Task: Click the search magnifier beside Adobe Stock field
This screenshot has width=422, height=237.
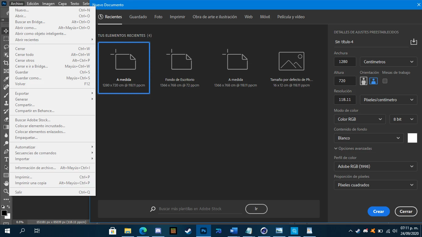Action: coord(153,209)
